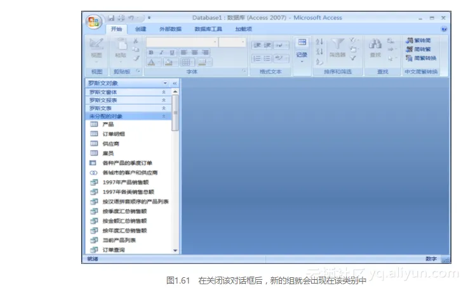Expand the 罗斯文窗体 group
Screen dimensions: 466x288
128,92
